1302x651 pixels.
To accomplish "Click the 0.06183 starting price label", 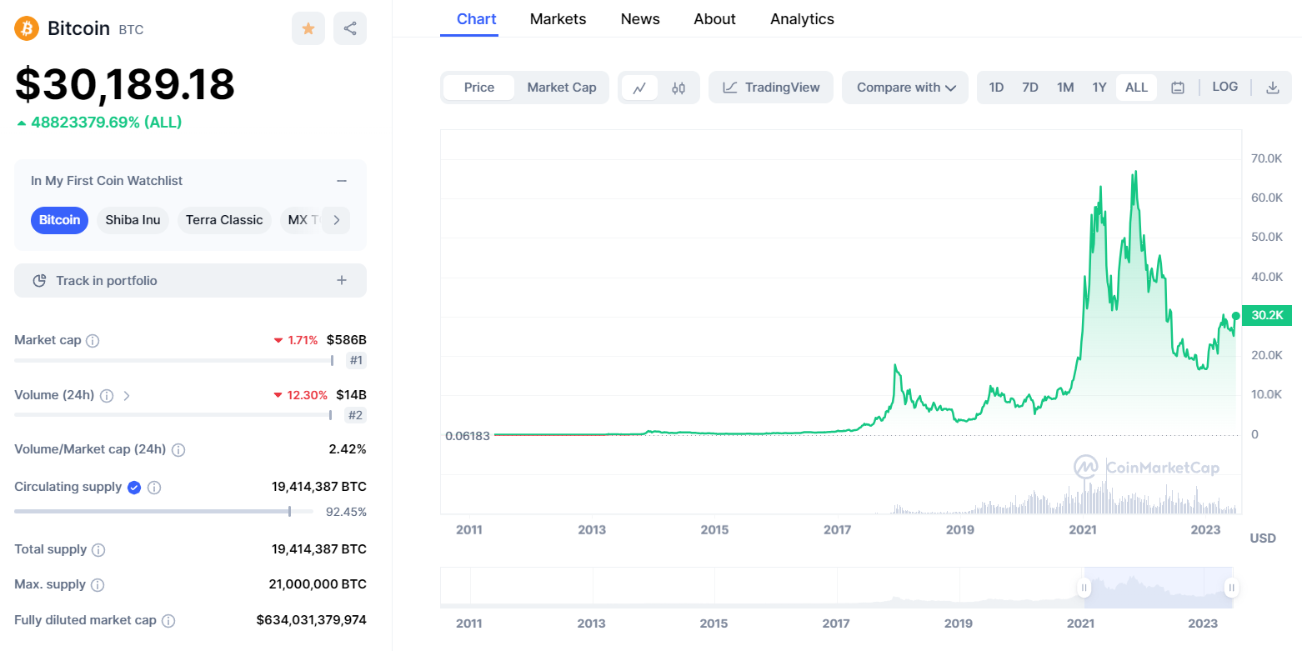I will pyautogui.click(x=468, y=435).
